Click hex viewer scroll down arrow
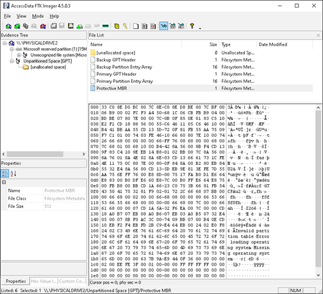The height and width of the screenshot is (294, 323). coord(318,275)
